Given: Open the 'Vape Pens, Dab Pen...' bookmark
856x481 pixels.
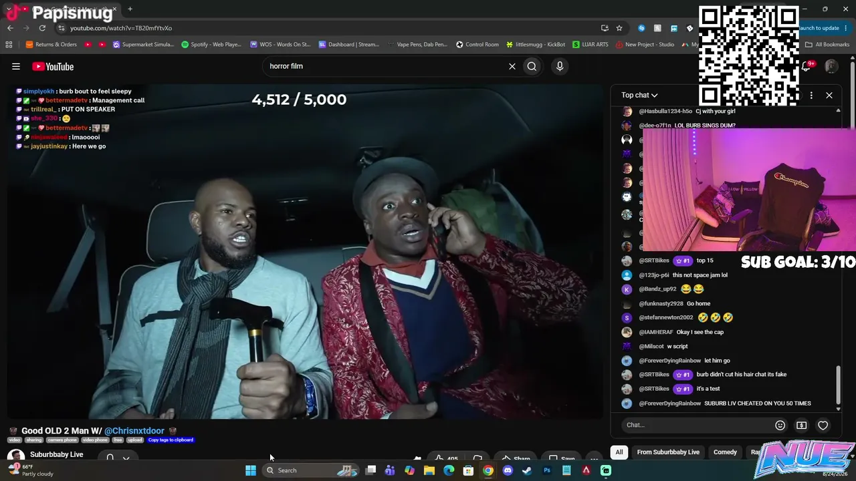Looking at the screenshot, I should click(x=417, y=45).
